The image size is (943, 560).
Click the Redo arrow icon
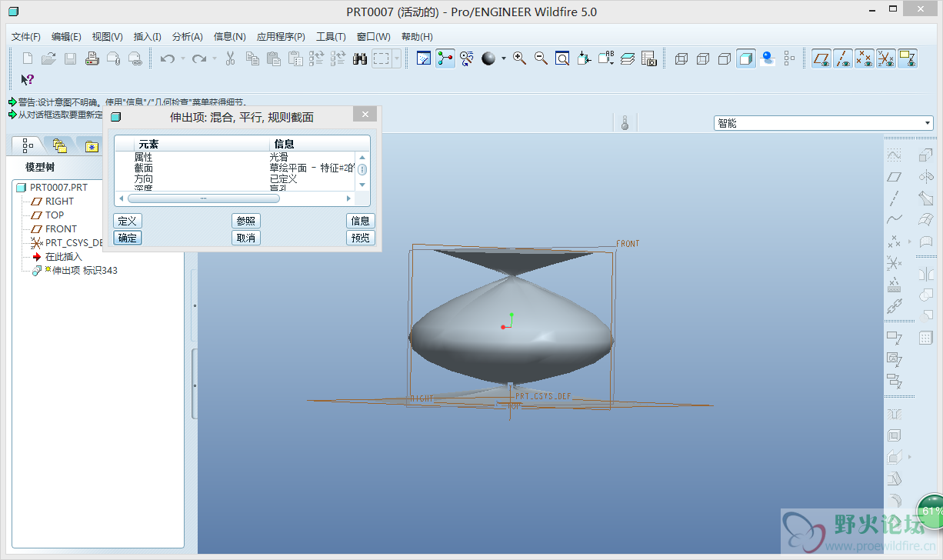pyautogui.click(x=198, y=58)
